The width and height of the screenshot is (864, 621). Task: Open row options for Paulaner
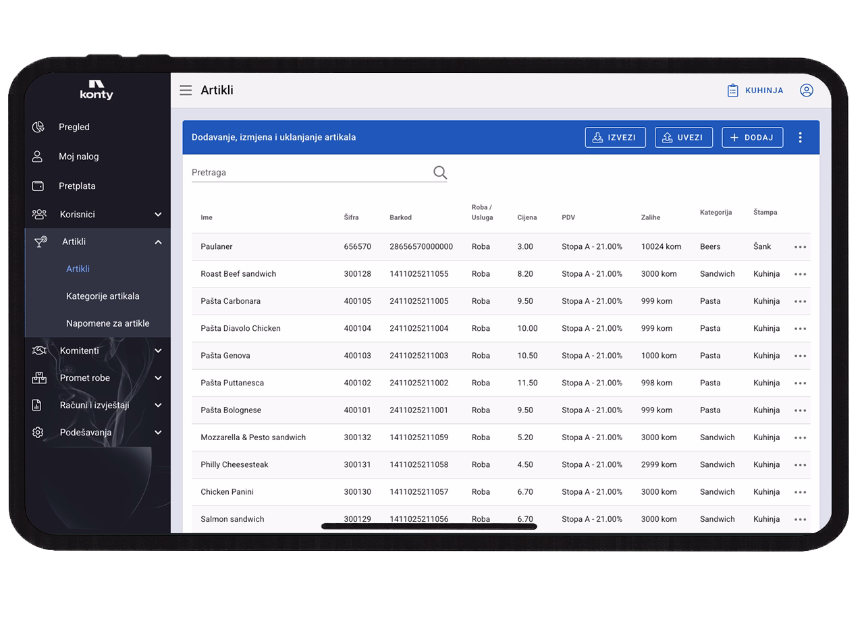pos(801,247)
